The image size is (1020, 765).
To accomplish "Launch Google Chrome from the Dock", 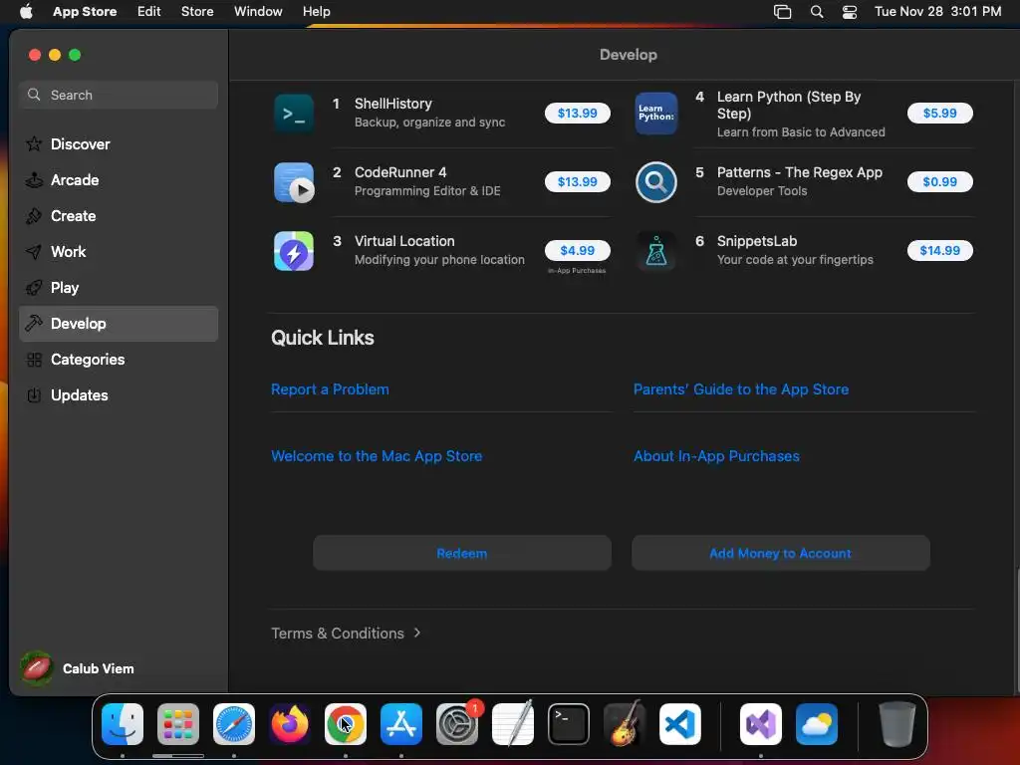I will 346,724.
